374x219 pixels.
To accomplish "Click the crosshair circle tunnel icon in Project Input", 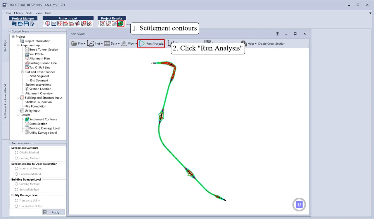I will pyautogui.click(x=48, y=24).
